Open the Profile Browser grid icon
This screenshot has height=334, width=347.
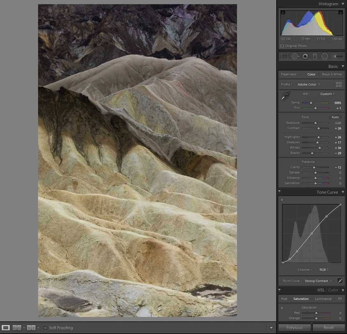[339, 84]
